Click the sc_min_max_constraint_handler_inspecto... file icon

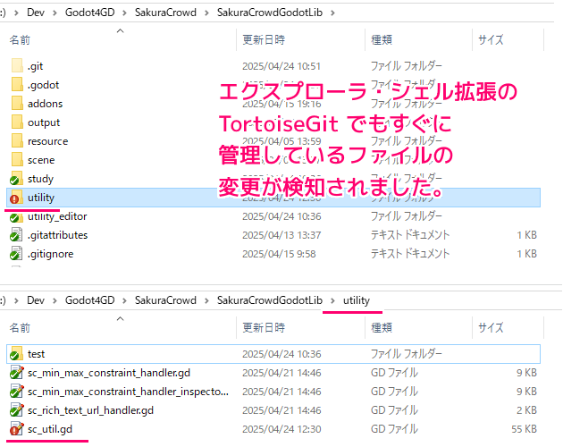[16, 392]
